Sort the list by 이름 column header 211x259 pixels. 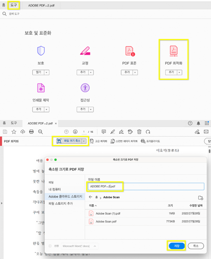(x=93, y=206)
